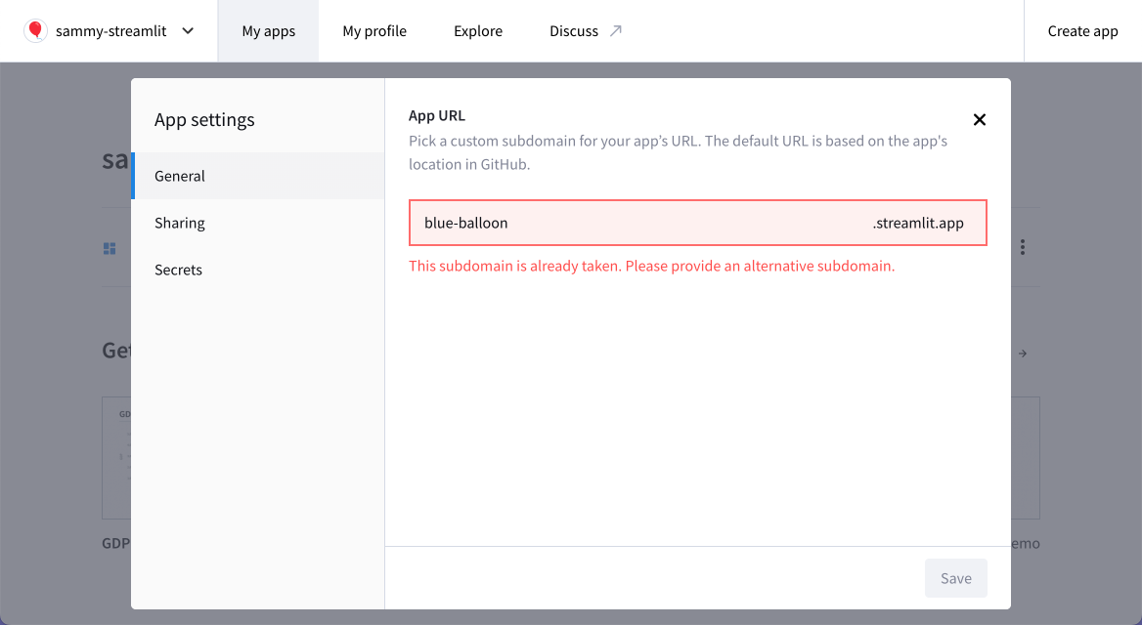The image size is (1142, 625).
Task: Select General in App settings
Action: [180, 176]
